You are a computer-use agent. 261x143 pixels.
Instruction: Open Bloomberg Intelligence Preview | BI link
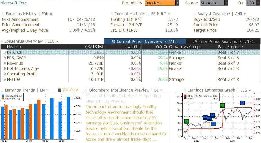(x=126, y=90)
